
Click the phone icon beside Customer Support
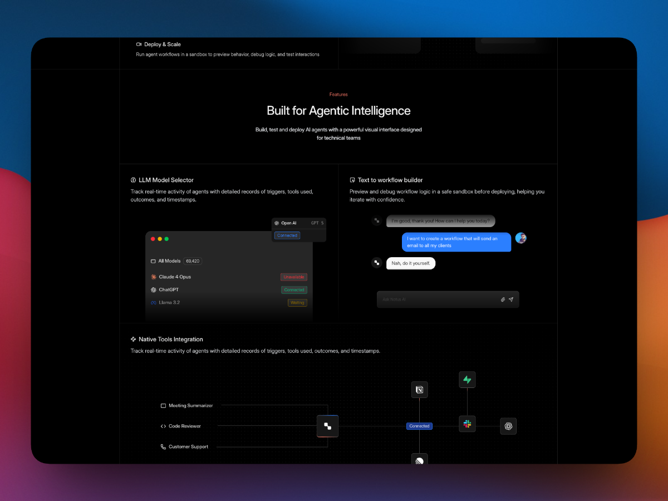click(x=162, y=446)
